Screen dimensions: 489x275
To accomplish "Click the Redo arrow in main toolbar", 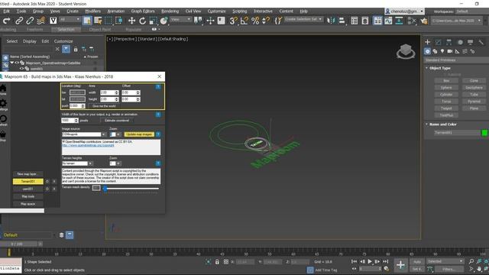I will [7, 21].
